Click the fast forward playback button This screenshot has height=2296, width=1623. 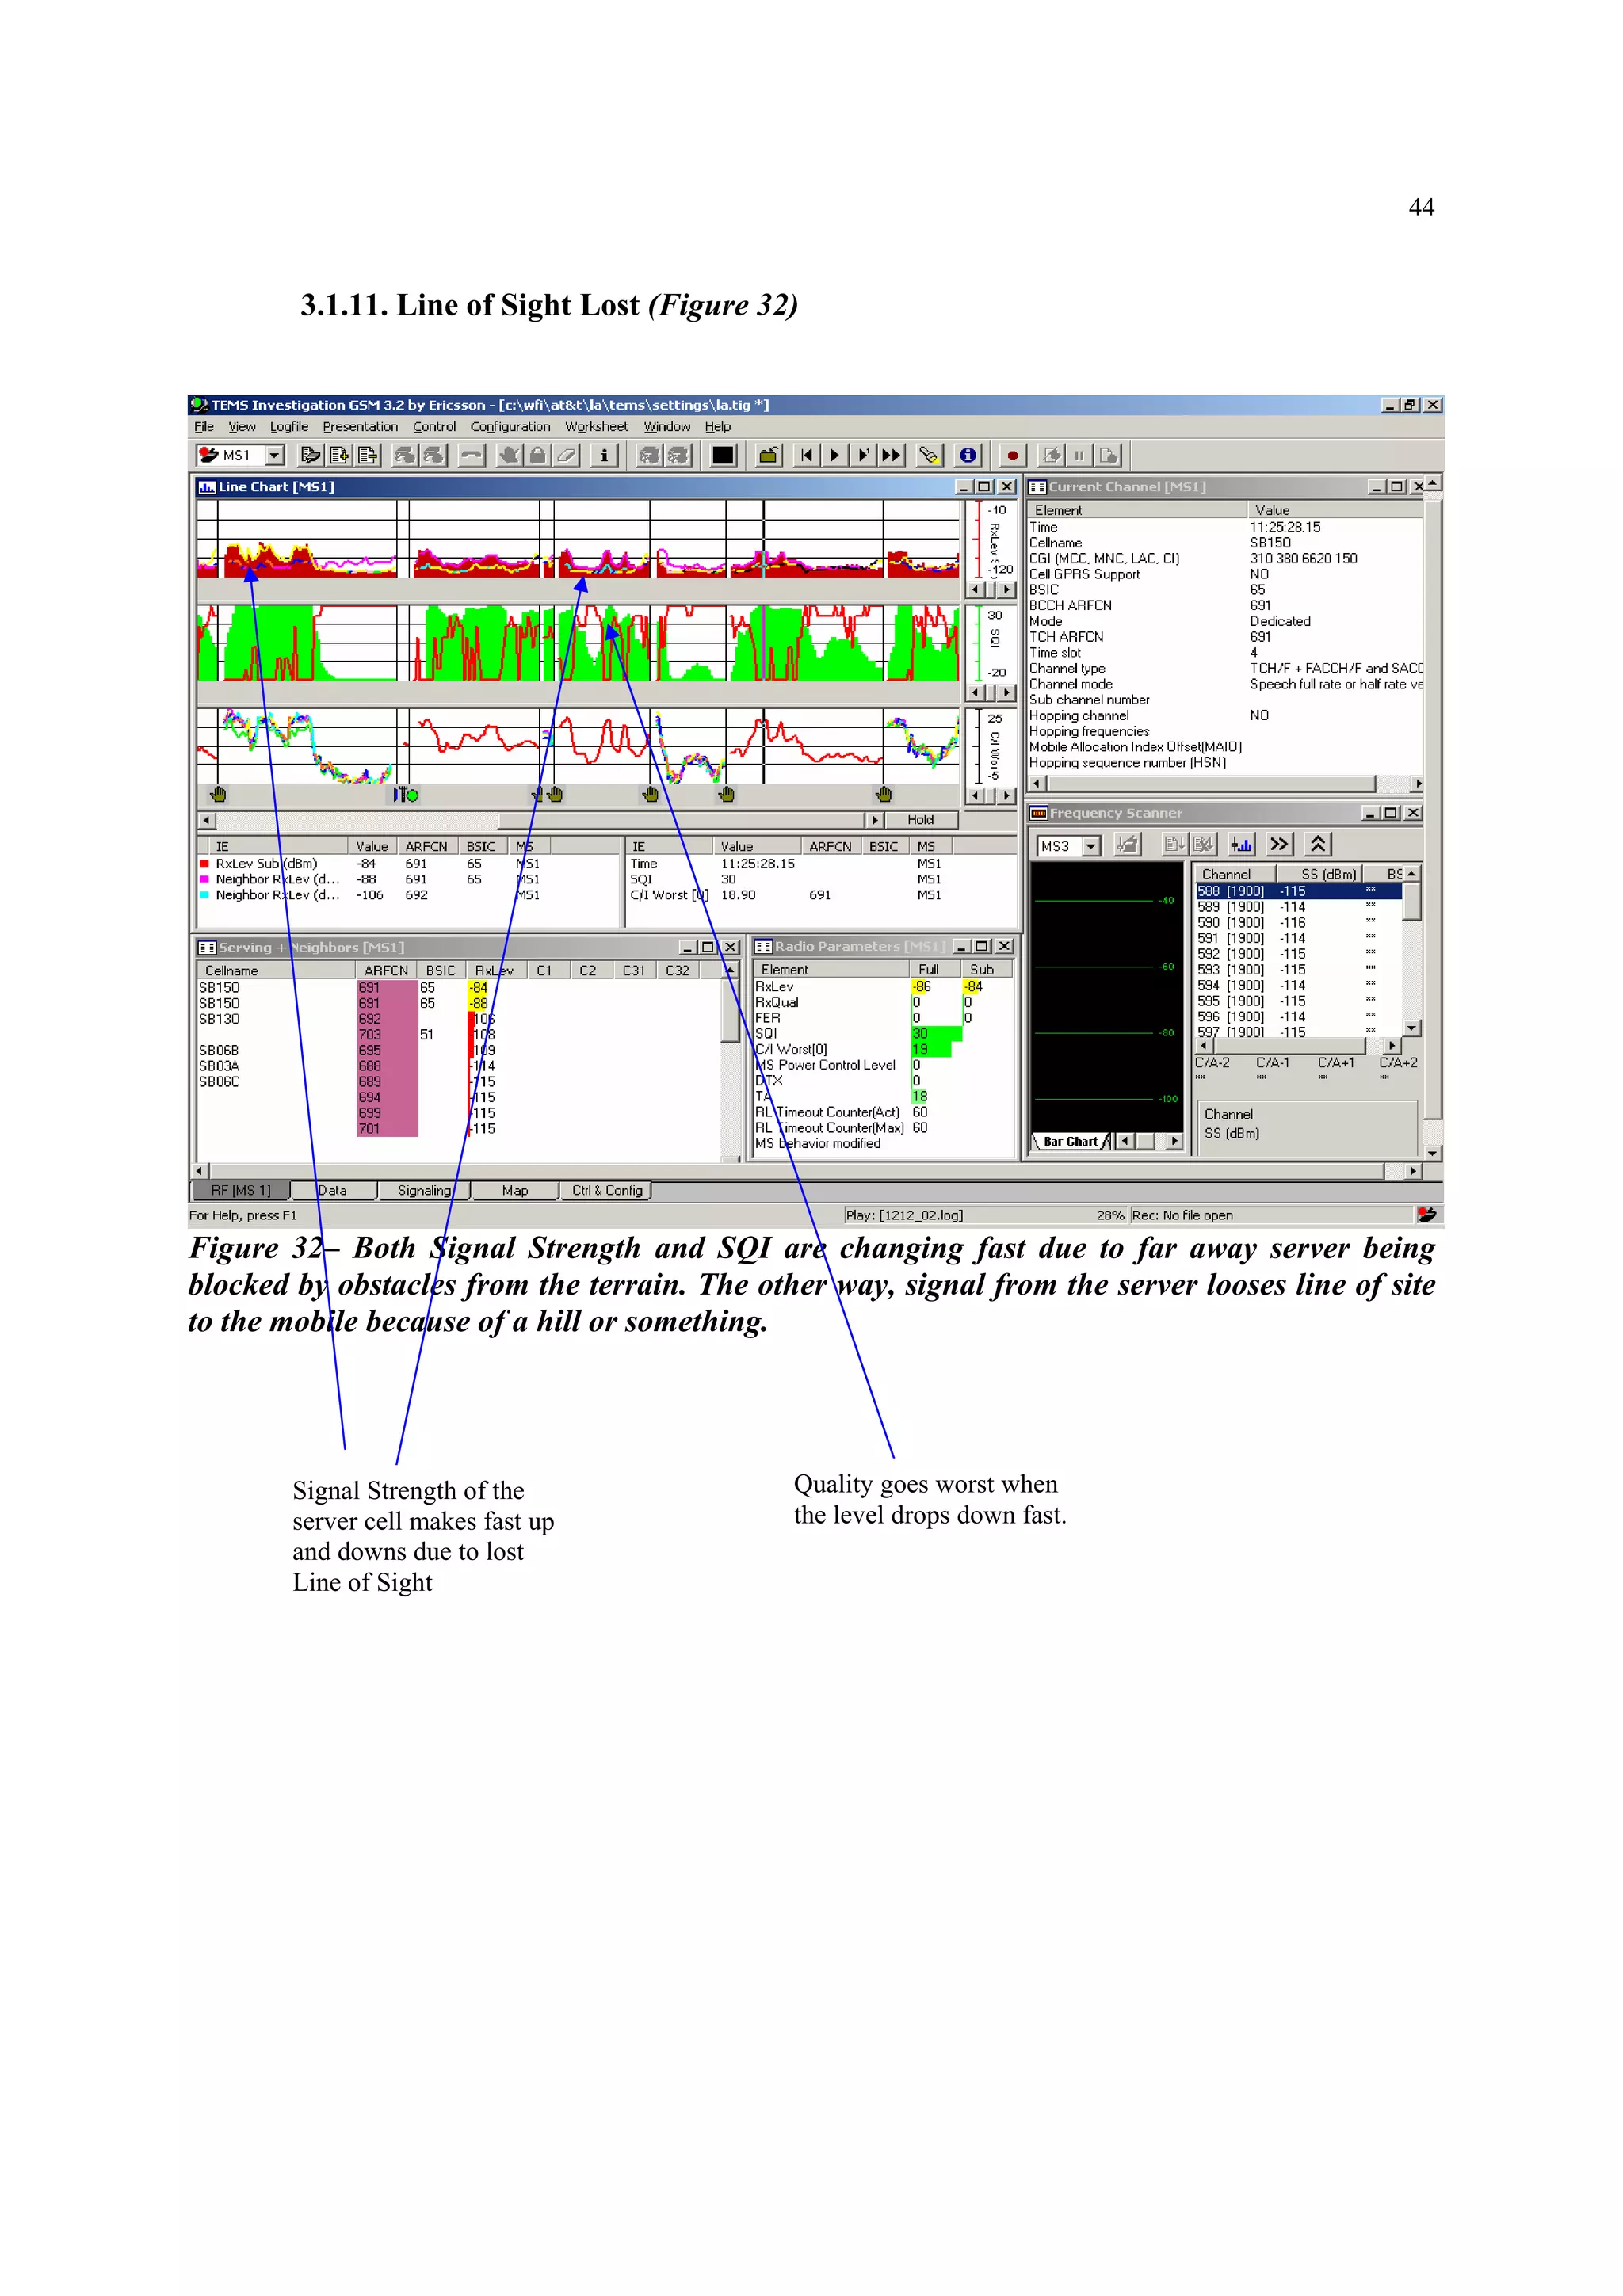click(892, 456)
